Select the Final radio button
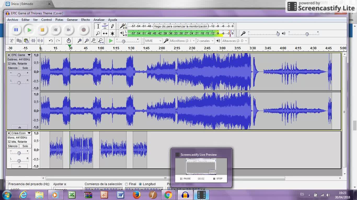357x200 pixels. pyautogui.click(x=126, y=184)
